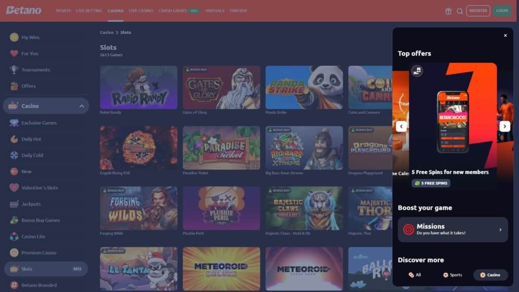
Task: Open the gift box icon near Register
Action: click(448, 10)
